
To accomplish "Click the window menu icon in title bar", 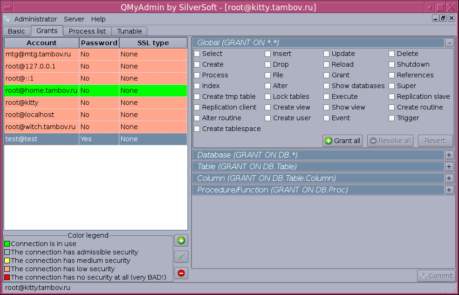I will pos(6,7).
